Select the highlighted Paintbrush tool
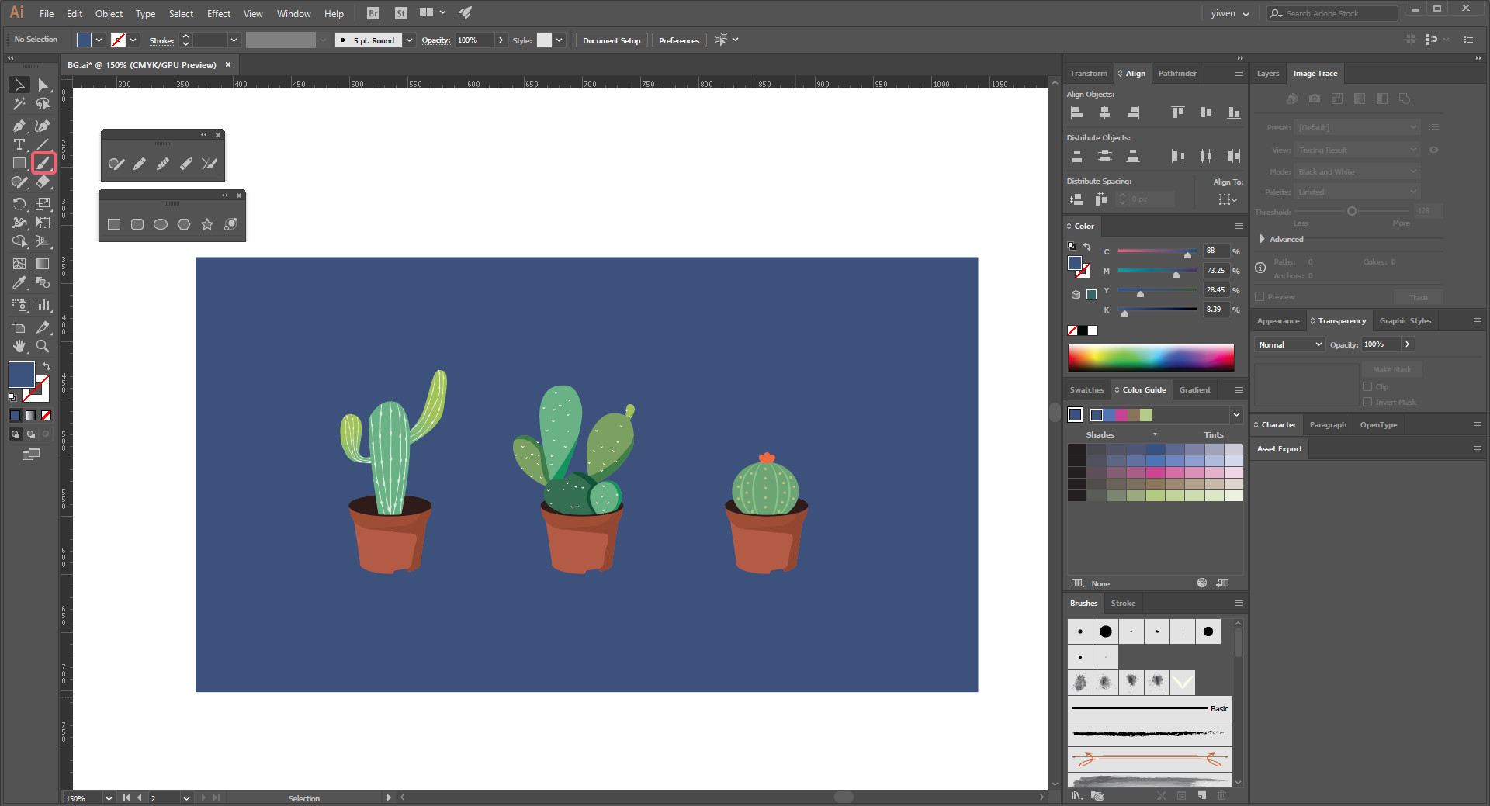Screen dimensions: 1490x806 pos(43,163)
